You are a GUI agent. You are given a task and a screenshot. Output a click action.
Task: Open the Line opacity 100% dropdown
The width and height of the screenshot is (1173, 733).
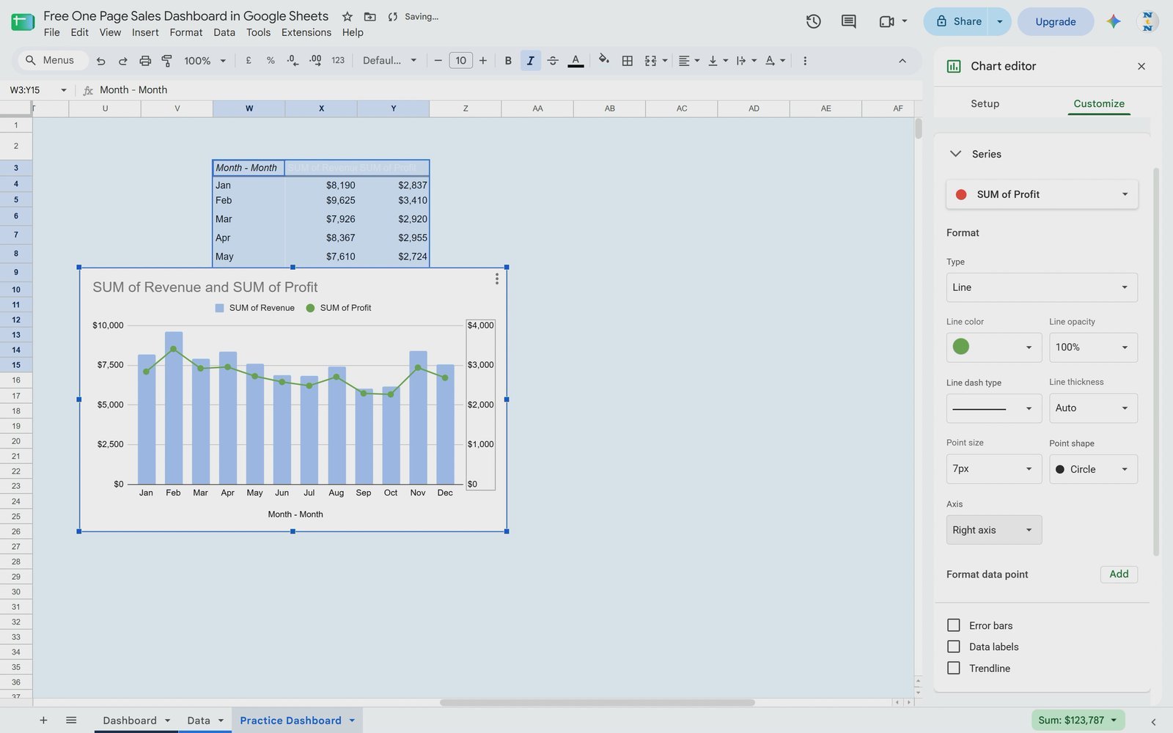1093,347
